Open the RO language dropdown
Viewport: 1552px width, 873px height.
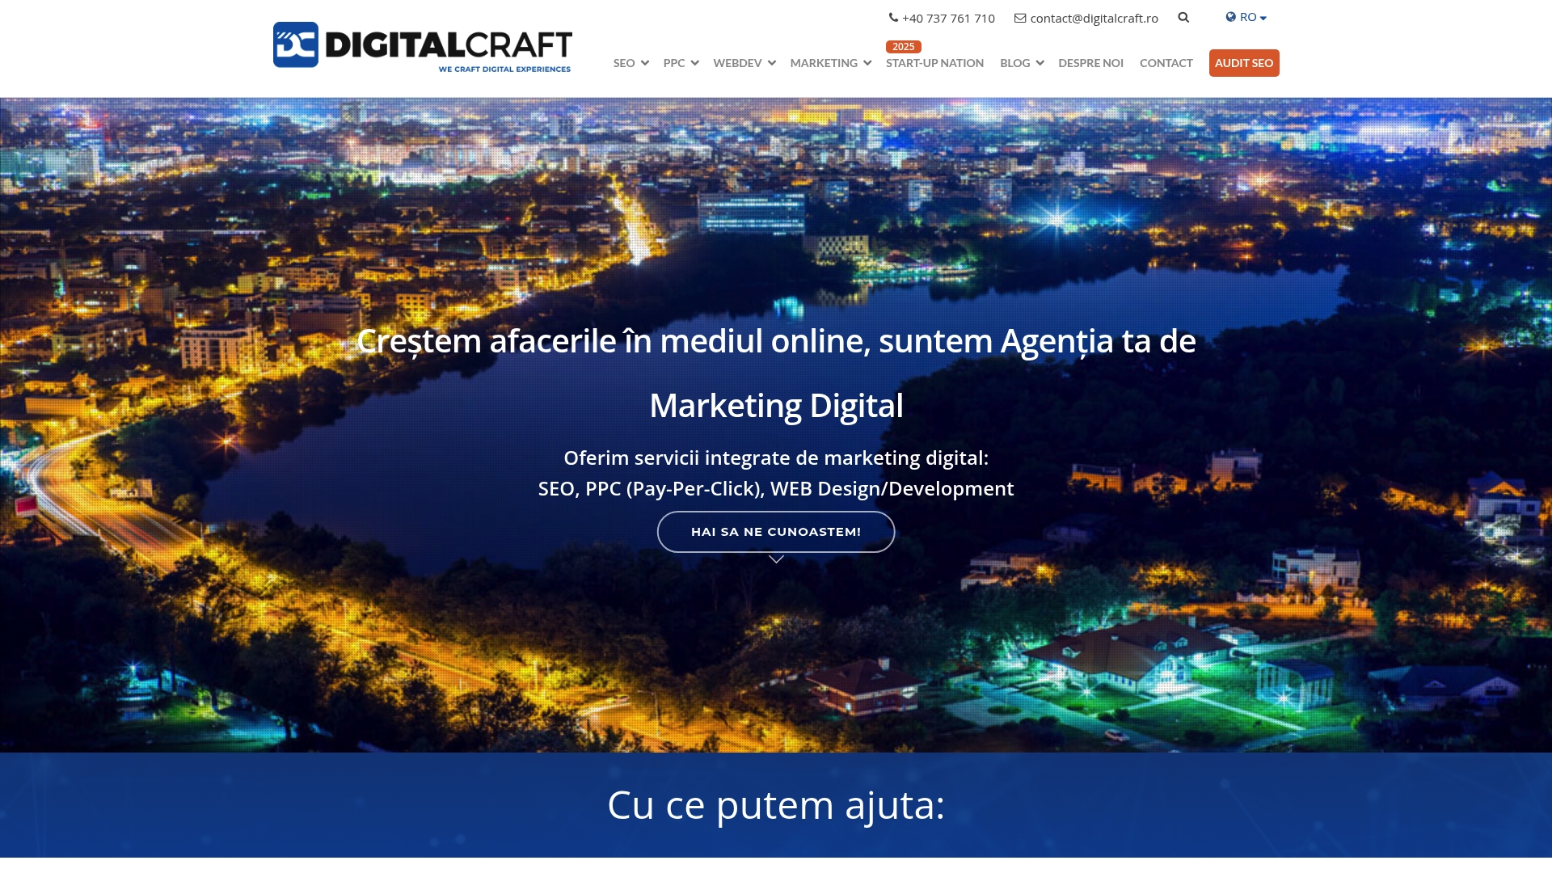tap(1249, 16)
